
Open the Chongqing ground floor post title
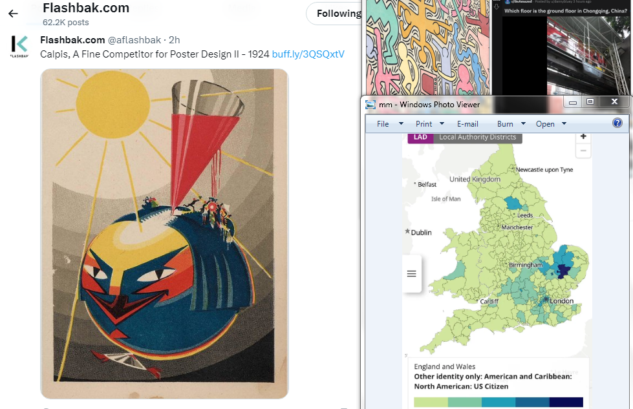point(566,11)
